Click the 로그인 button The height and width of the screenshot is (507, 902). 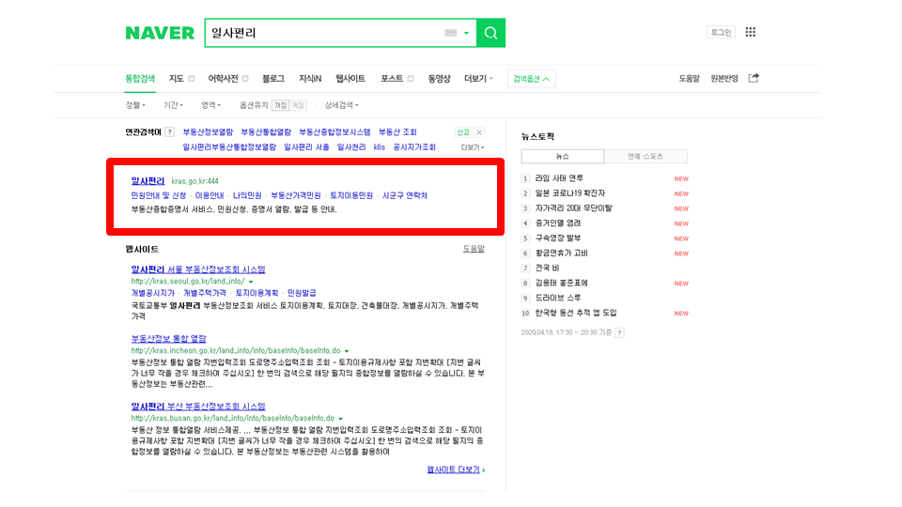[x=721, y=32]
